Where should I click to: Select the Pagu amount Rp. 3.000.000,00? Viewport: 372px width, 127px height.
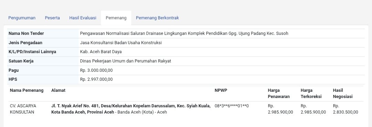[96, 70]
